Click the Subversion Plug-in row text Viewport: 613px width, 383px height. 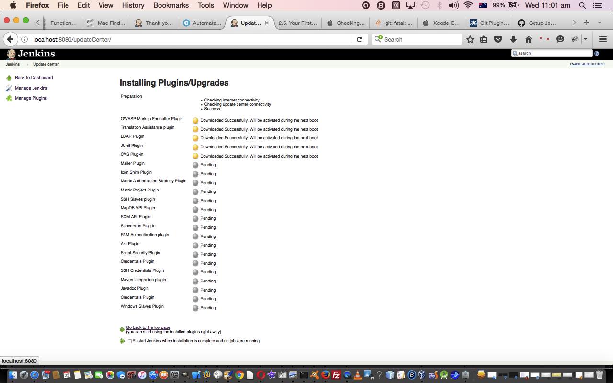point(138,226)
